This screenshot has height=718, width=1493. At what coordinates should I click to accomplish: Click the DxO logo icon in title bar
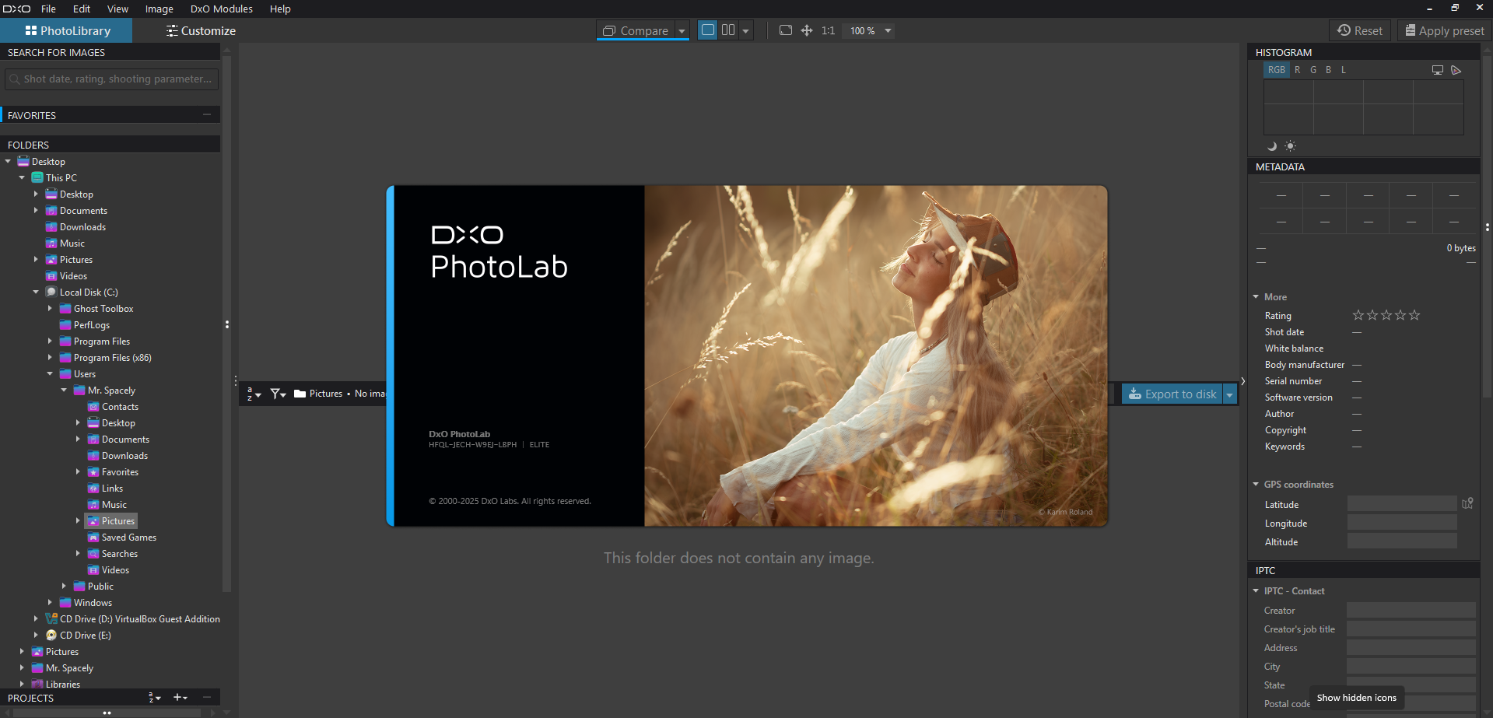[x=16, y=9]
